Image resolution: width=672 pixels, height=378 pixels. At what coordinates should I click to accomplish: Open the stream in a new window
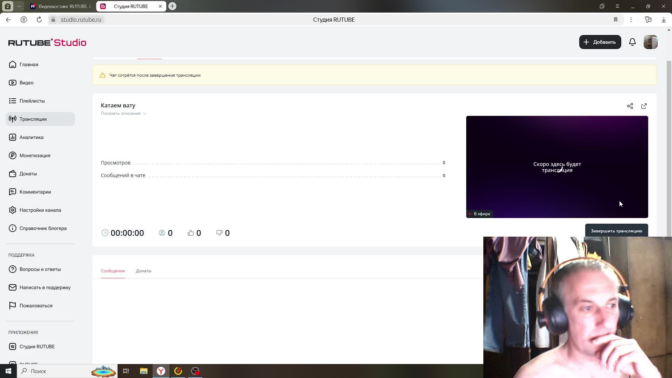(x=644, y=106)
